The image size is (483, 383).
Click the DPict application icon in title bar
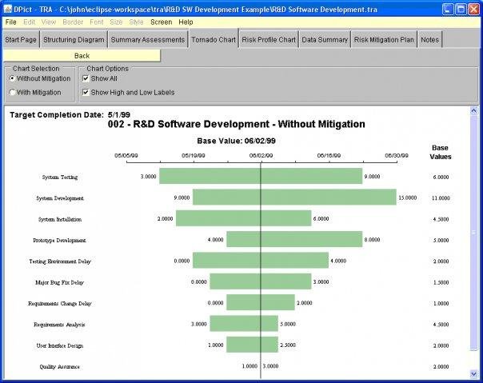coord(7,9)
